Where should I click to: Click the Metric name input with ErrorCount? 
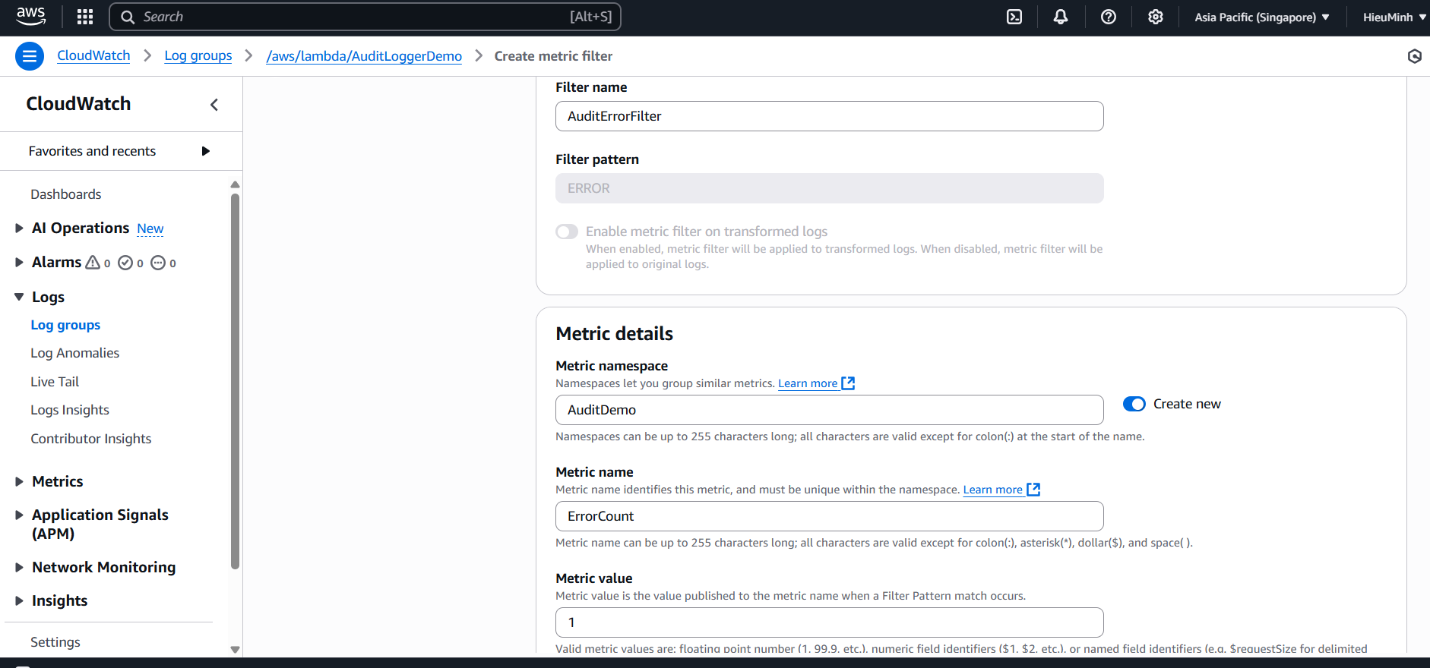(830, 516)
